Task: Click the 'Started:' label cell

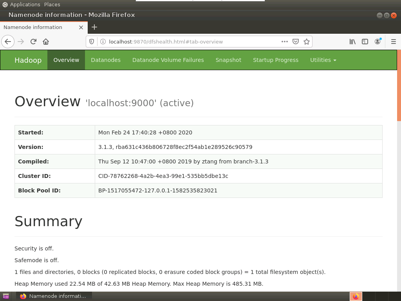Action: (x=55, y=132)
